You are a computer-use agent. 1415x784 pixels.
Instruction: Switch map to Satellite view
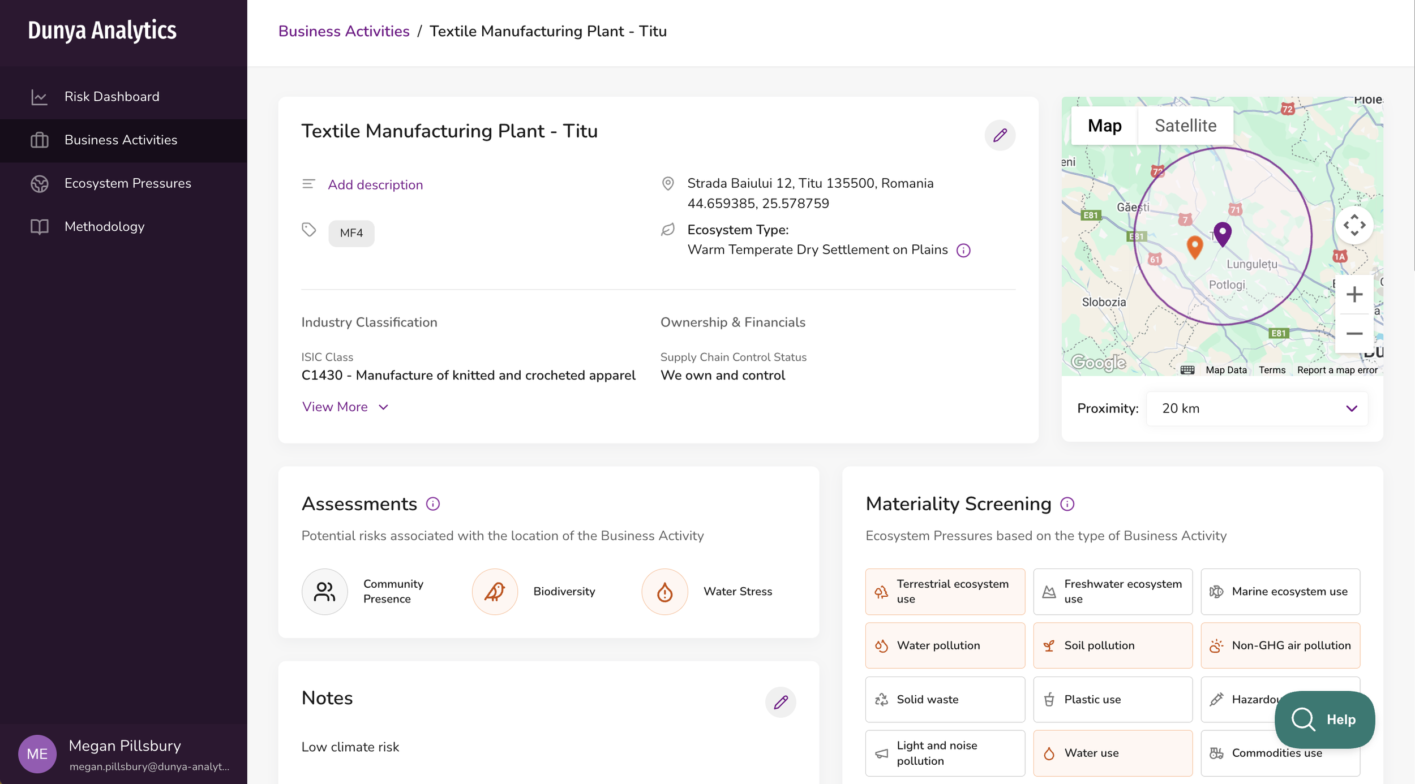(x=1185, y=126)
